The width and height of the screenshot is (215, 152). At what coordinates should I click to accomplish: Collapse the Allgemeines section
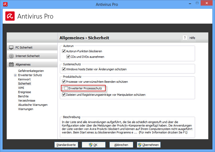tap(32, 64)
